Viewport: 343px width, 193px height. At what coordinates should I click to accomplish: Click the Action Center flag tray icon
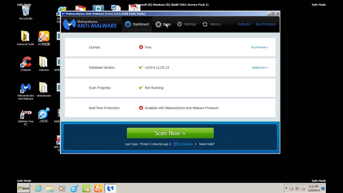pyautogui.click(x=291, y=188)
